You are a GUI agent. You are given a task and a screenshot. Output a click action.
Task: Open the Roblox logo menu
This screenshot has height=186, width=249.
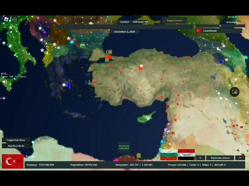click(x=6, y=19)
